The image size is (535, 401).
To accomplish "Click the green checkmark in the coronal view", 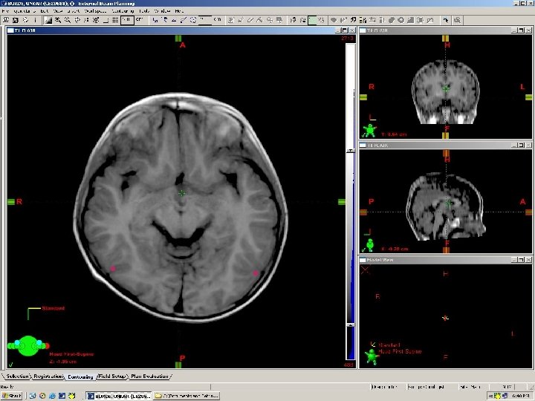I will 363,135.
